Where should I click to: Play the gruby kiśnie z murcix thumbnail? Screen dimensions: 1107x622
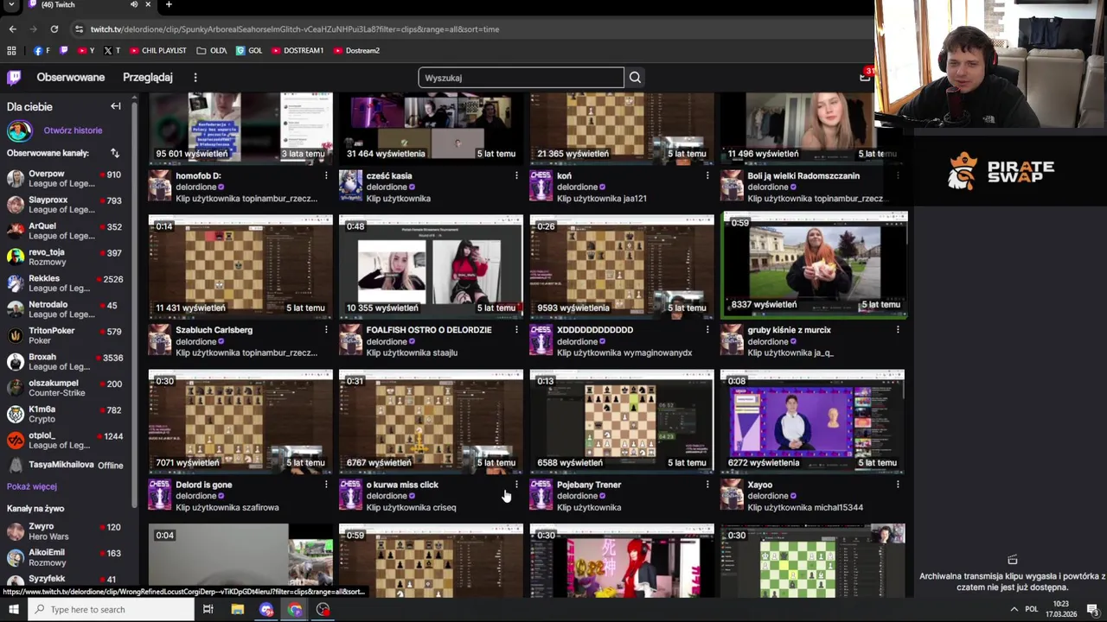point(814,264)
